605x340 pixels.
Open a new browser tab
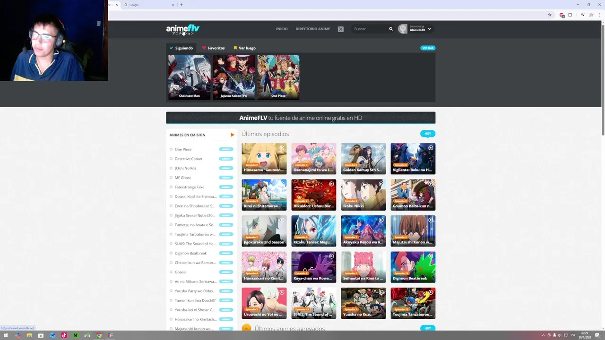pos(181,5)
